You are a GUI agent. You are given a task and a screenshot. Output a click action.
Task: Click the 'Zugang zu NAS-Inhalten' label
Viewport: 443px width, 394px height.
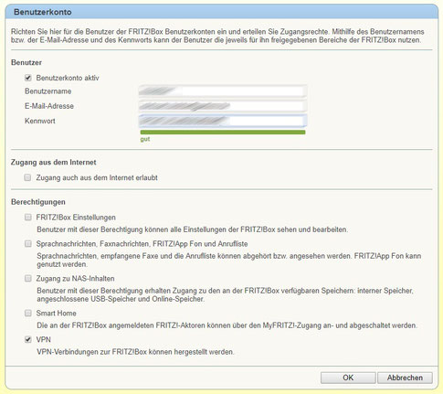(x=75, y=279)
